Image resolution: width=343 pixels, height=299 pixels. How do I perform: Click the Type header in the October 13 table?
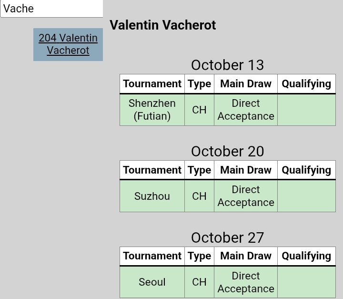pyautogui.click(x=199, y=83)
